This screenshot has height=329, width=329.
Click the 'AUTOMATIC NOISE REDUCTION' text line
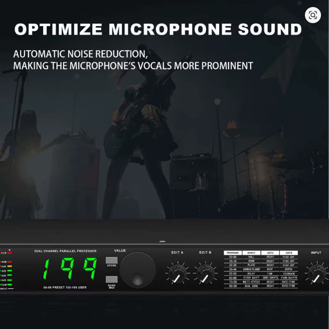[x=80, y=54]
